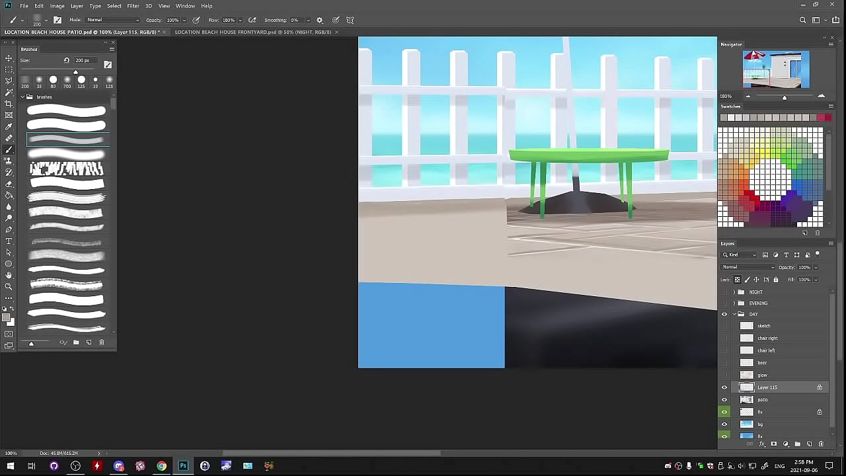The height and width of the screenshot is (476, 846).
Task: Open Google Chrome from the taskbar
Action: coord(161,466)
